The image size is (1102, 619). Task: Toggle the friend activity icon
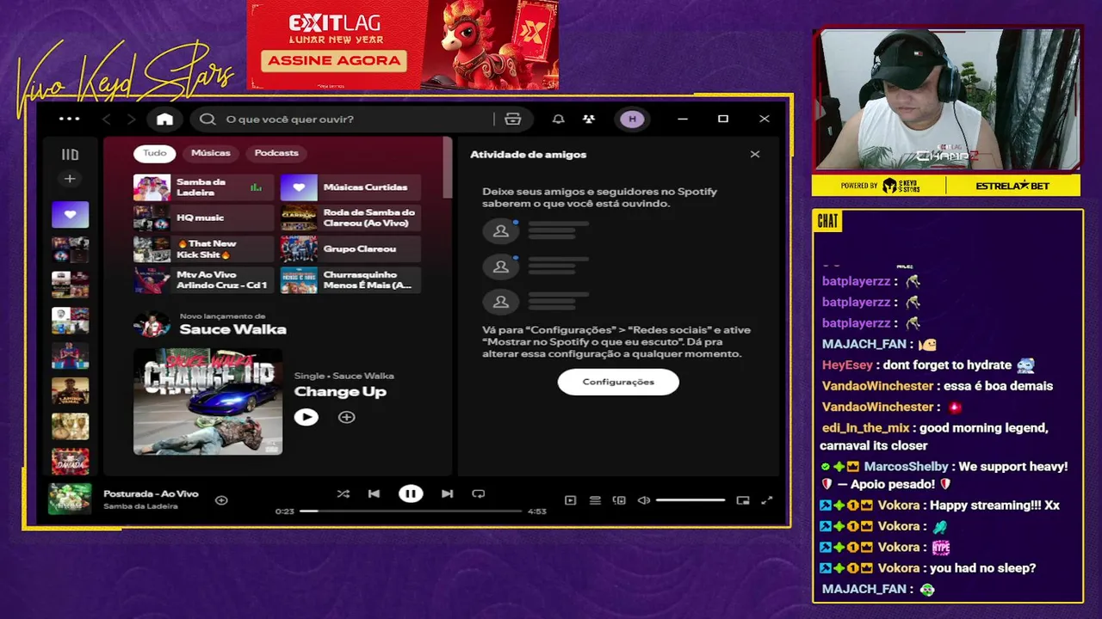(589, 120)
